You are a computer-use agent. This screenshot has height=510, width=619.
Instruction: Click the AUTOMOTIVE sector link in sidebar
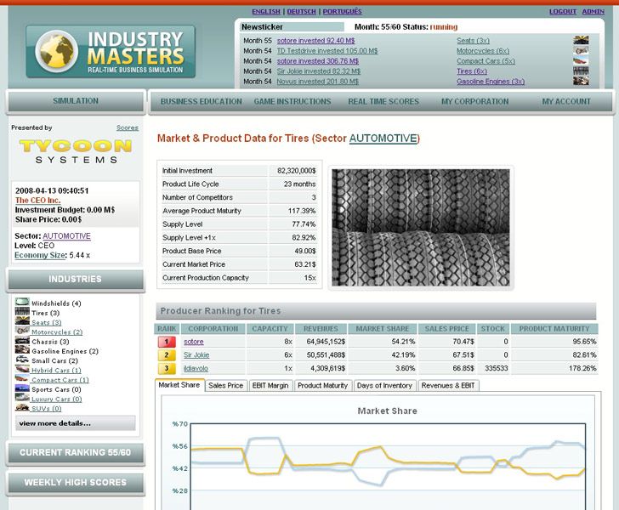point(66,235)
